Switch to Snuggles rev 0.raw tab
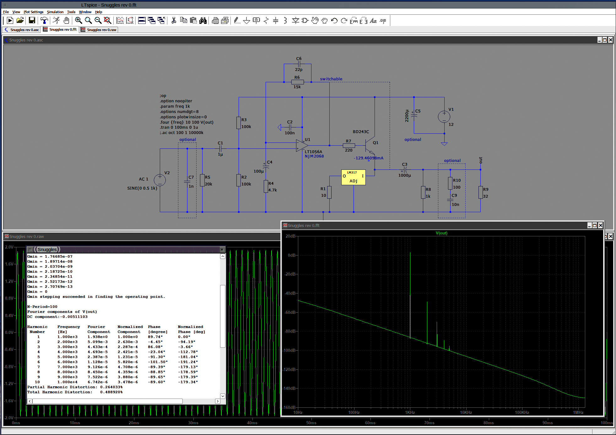This screenshot has width=616, height=435. pos(99,30)
